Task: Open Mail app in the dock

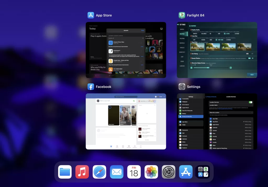Action: 116,172
